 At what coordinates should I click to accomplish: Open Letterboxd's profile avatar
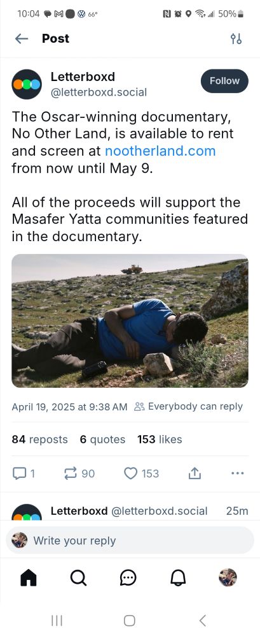(x=27, y=84)
